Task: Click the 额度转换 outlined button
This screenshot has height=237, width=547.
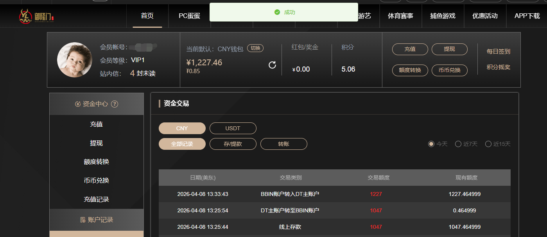Action: (x=410, y=70)
